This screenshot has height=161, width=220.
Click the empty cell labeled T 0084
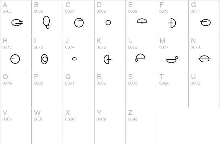(x=173, y=90)
